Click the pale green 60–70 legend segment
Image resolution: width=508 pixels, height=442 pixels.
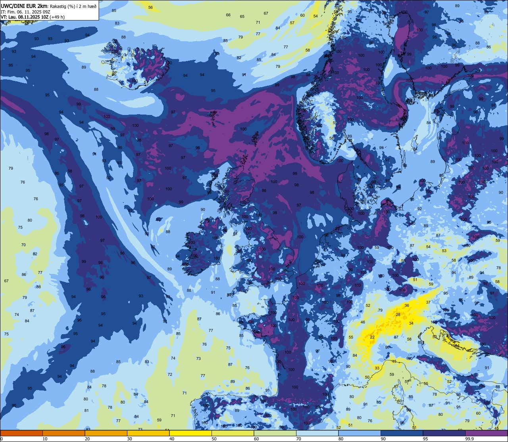275,433
